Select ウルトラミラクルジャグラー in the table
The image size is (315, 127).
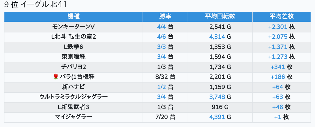click(x=73, y=97)
